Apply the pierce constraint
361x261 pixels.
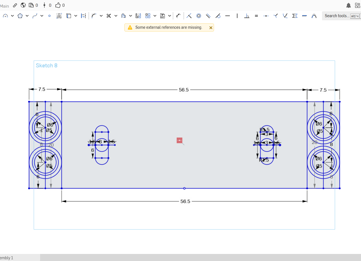tap(285, 16)
